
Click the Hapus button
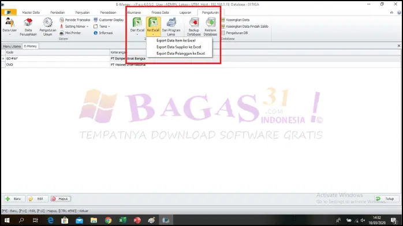61,199
